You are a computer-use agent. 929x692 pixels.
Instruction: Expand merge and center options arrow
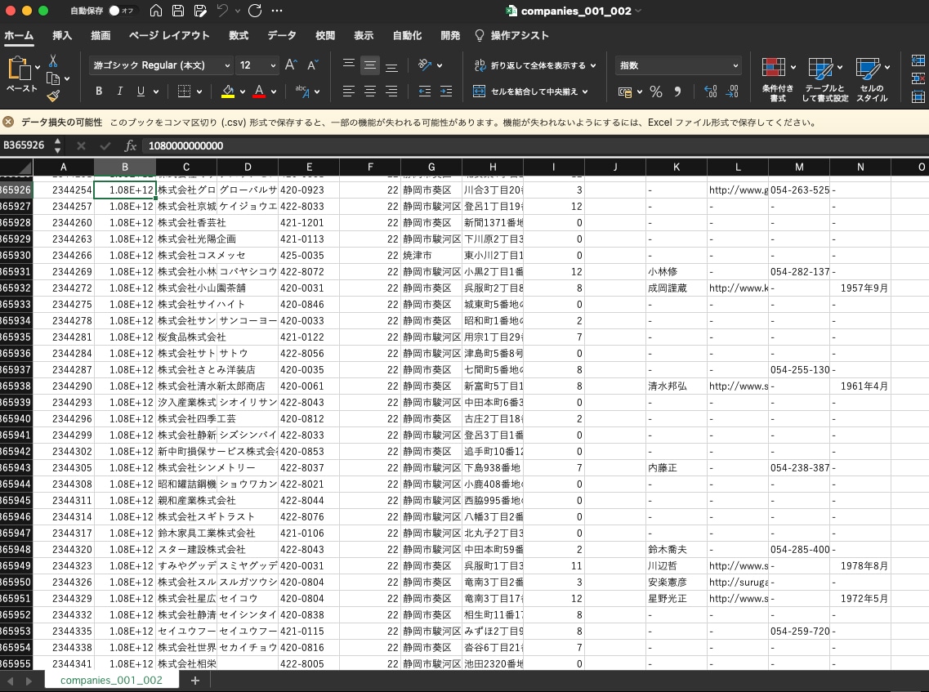click(585, 92)
